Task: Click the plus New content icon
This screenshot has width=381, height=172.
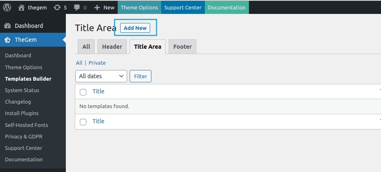Action: pyautogui.click(x=97, y=7)
